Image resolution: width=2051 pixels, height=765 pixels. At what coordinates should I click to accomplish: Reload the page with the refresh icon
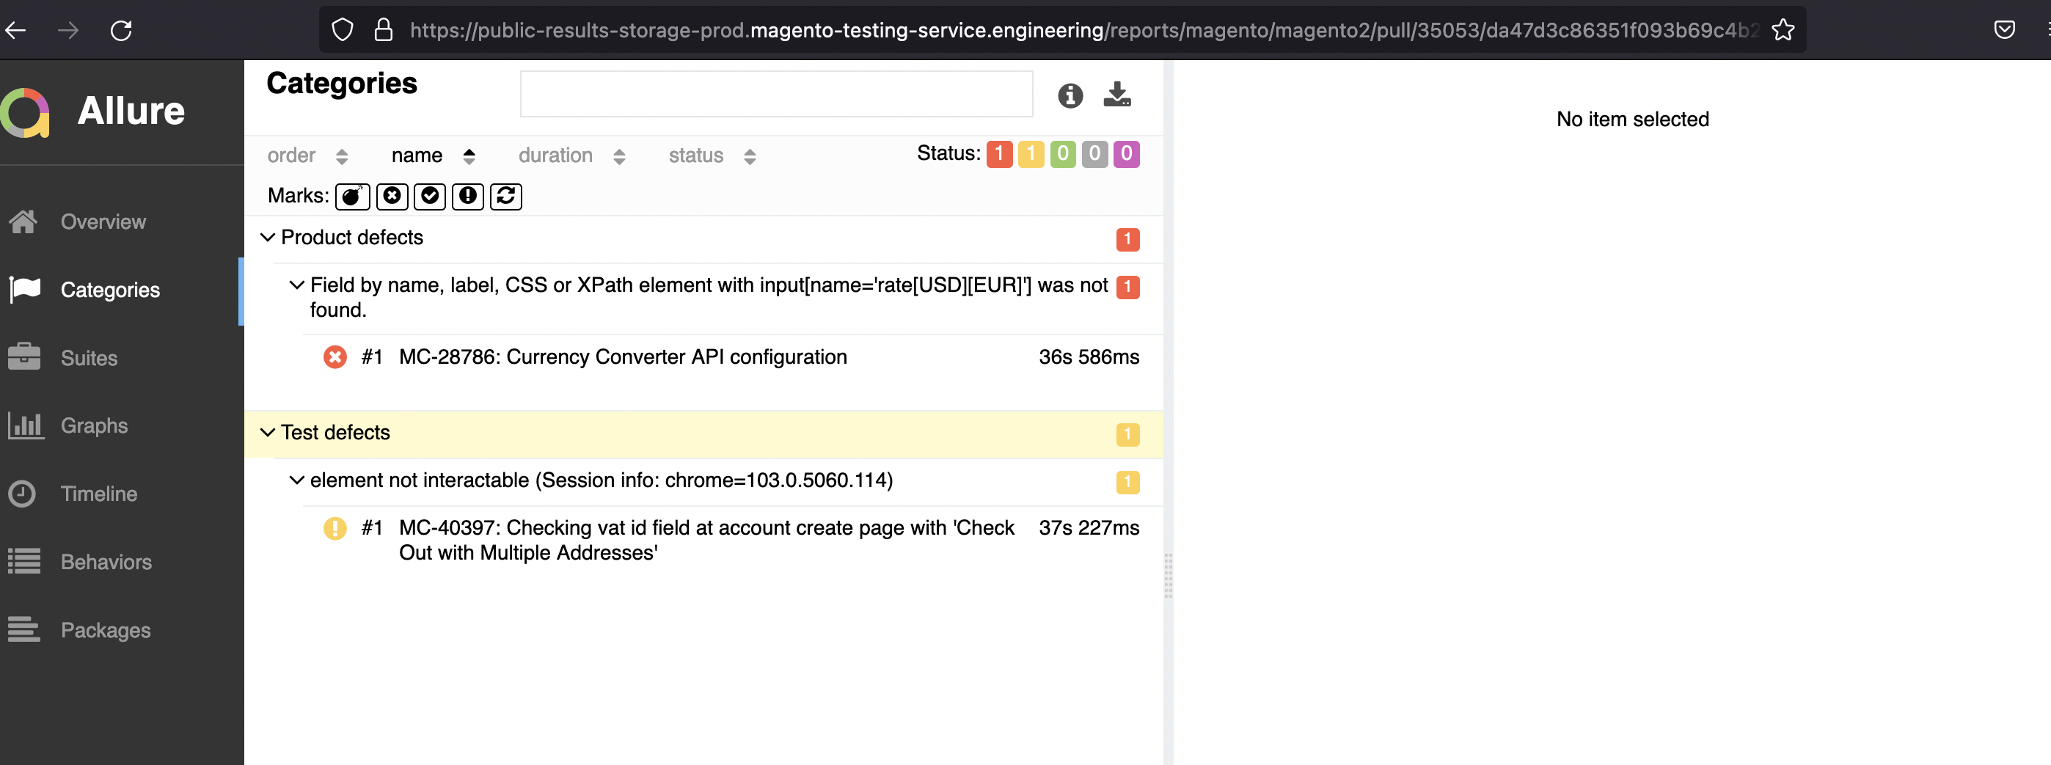pos(121,31)
